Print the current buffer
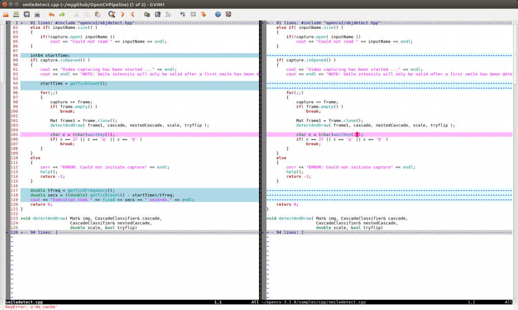This screenshot has height=310, width=518. pos(36,14)
